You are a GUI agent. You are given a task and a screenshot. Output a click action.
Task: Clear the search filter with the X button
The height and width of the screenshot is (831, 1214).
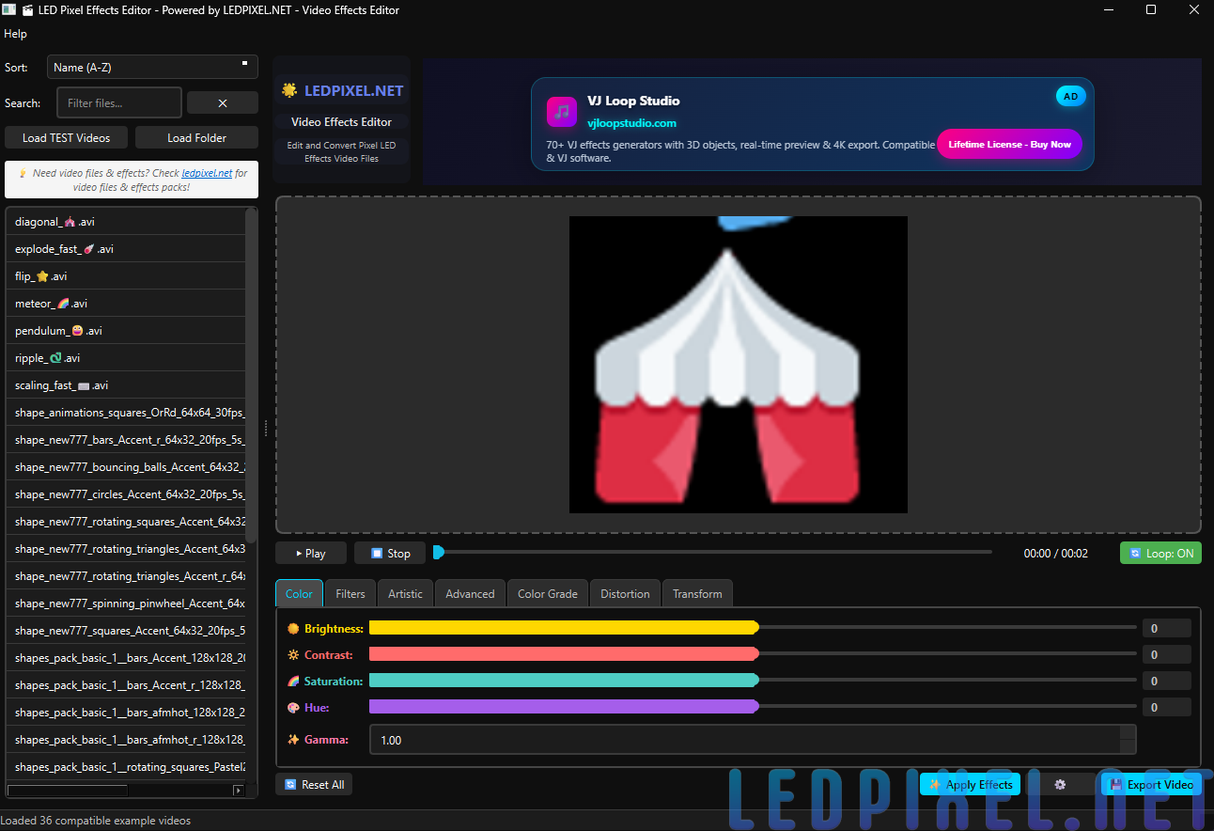click(x=222, y=102)
